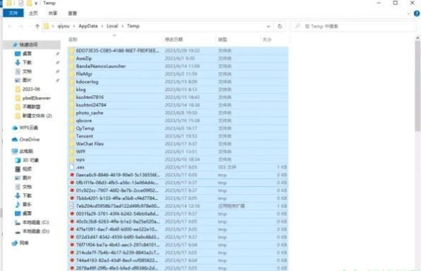Switch to the 共享 ribbon tab
421x271 pixels.
pos(53,13)
